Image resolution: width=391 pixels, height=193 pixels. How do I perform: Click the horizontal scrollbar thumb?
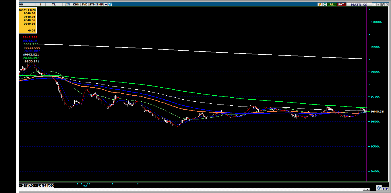pos(364,189)
